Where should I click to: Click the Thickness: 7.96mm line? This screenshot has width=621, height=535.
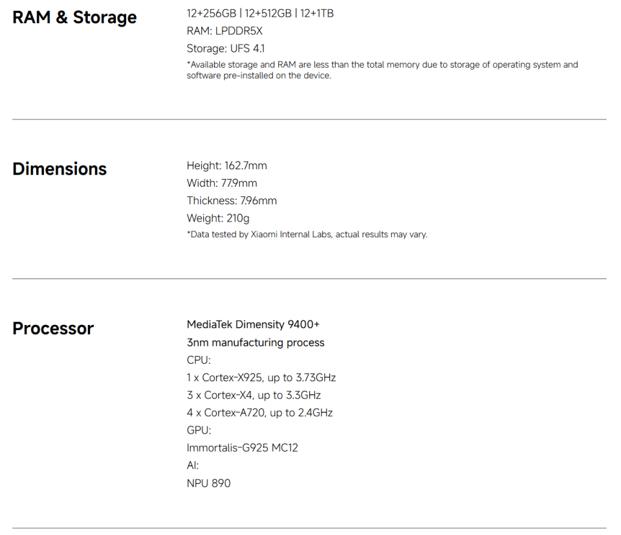point(232,201)
